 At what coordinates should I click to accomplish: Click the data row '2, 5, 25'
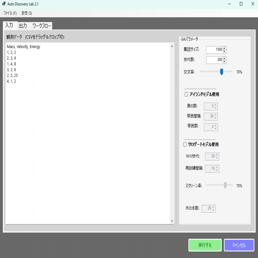click(x=12, y=76)
